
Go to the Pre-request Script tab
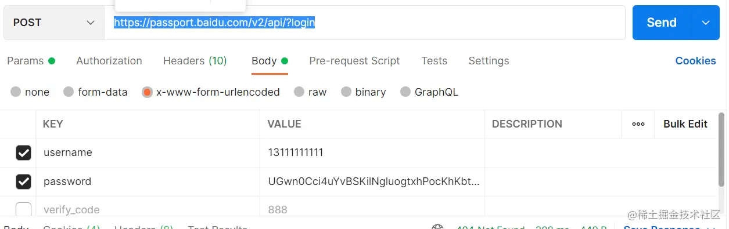(354, 61)
